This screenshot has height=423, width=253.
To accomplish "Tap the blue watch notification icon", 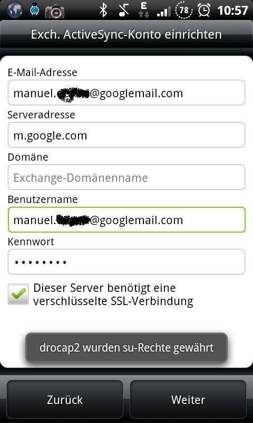I will click(x=34, y=10).
